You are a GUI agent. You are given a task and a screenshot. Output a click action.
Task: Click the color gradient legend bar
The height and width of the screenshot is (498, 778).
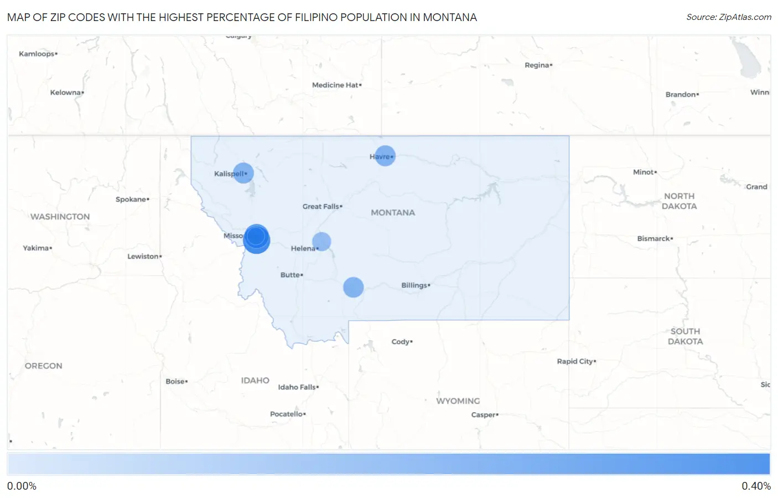point(388,464)
